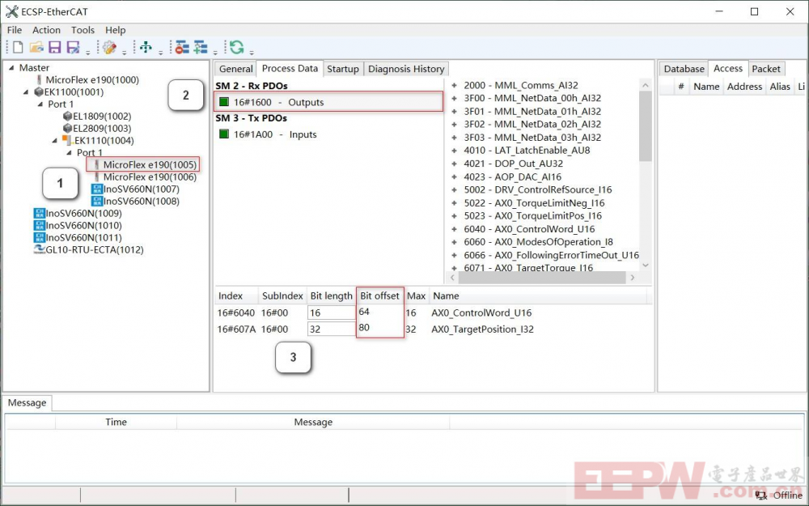
Task: Click the Bit length field showing 32
Action: 331,330
